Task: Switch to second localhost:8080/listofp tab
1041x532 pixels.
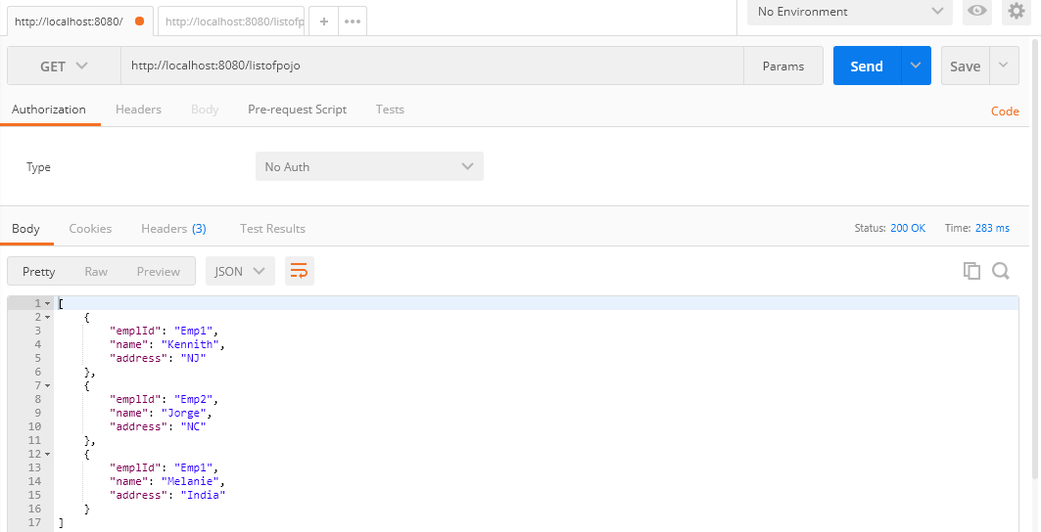Action: (x=231, y=22)
